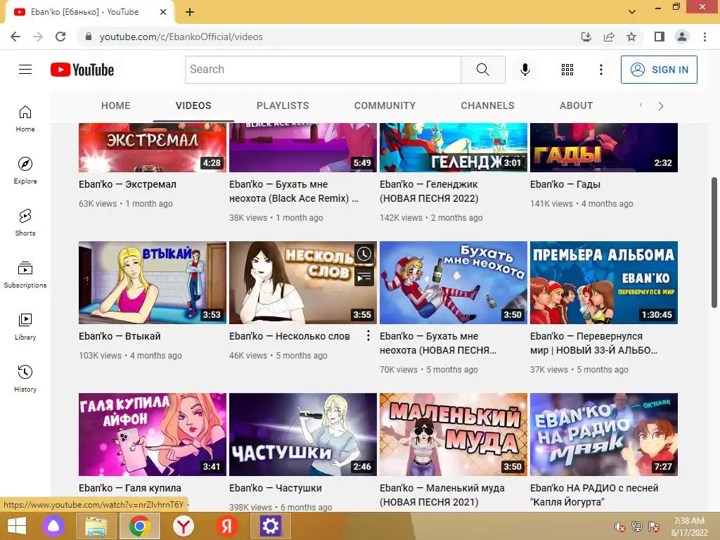The width and height of the screenshot is (720, 540).
Task: Open History in the left sidebar
Action: click(25, 378)
